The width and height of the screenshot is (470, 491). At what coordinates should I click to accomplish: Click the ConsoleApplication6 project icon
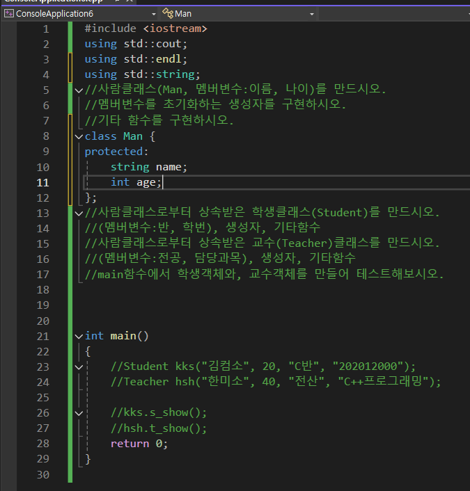coord(9,13)
